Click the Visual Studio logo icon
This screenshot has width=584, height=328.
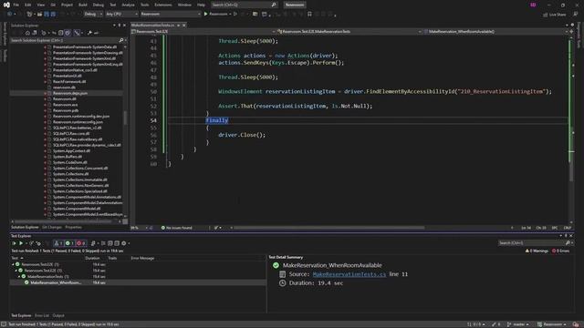pos(6,5)
